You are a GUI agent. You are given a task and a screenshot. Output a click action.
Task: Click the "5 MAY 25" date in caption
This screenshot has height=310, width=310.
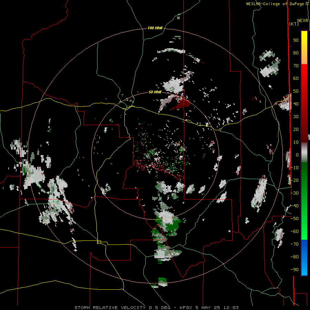click(208, 308)
